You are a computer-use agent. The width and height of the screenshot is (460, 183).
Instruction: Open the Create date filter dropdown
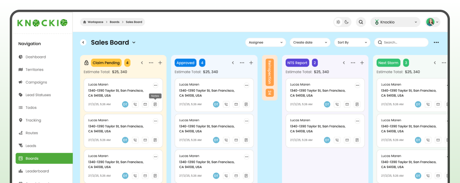(x=310, y=43)
